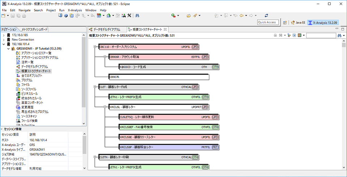Click the expand-all plus icon in chart toolbar
The height and width of the screenshot is (177, 347).
pyautogui.click(x=294, y=35)
